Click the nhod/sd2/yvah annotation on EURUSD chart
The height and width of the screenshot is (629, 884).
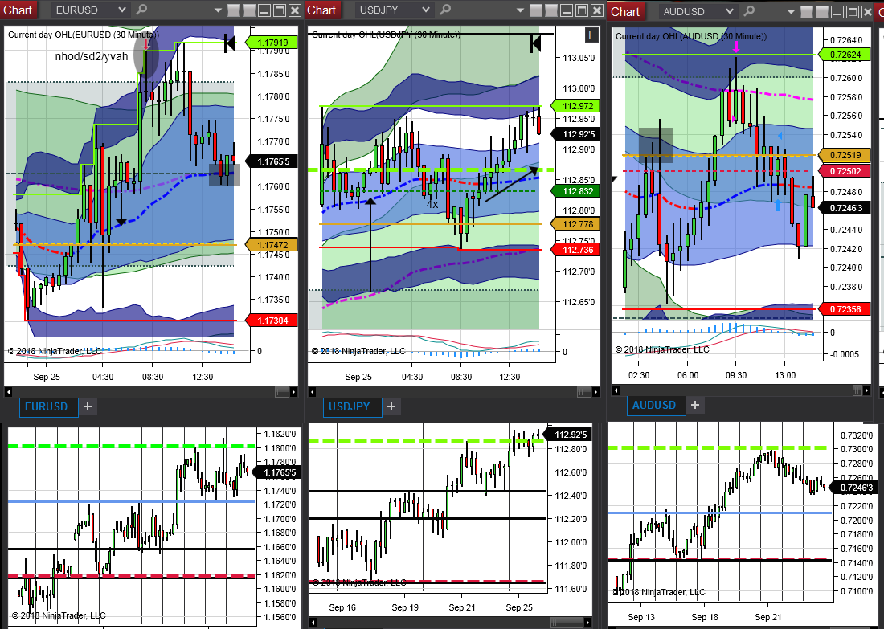pos(92,56)
